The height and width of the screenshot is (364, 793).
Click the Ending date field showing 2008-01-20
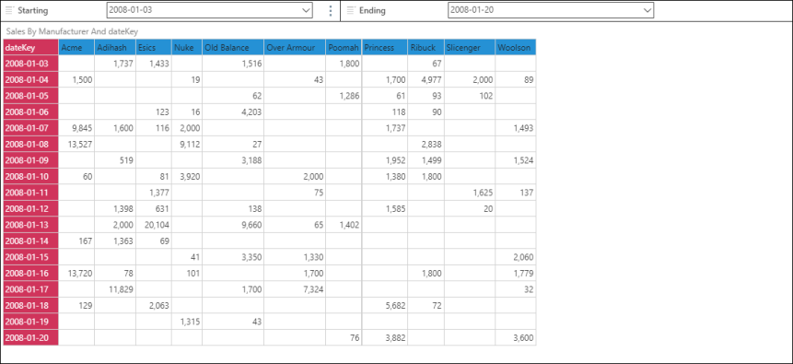click(x=551, y=10)
